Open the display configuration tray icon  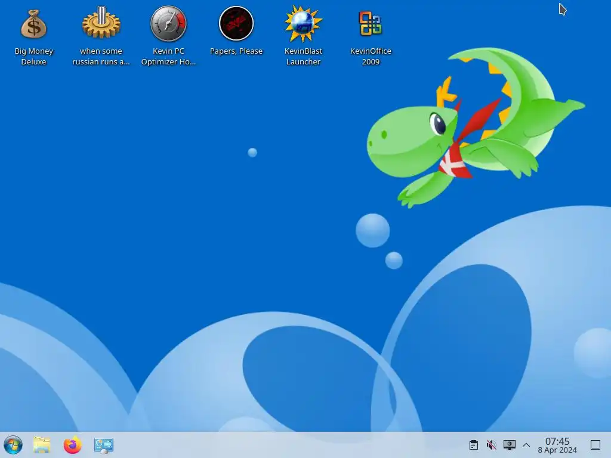(510, 445)
